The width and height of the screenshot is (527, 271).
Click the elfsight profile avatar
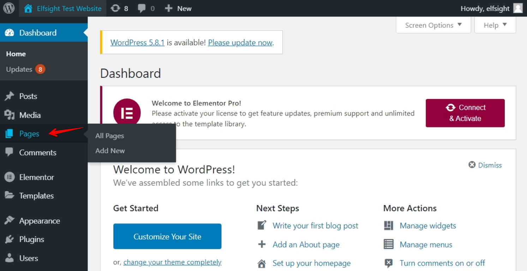[x=517, y=8]
